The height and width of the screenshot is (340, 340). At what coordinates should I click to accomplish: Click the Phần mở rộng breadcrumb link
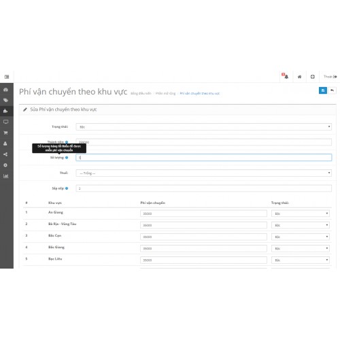pyautogui.click(x=165, y=93)
